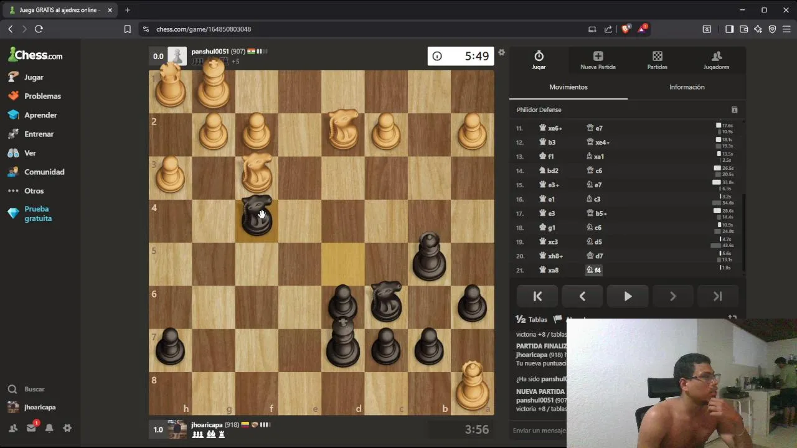Open the sidebar settings gear icon
This screenshot has width=797, height=448.
(x=67, y=428)
